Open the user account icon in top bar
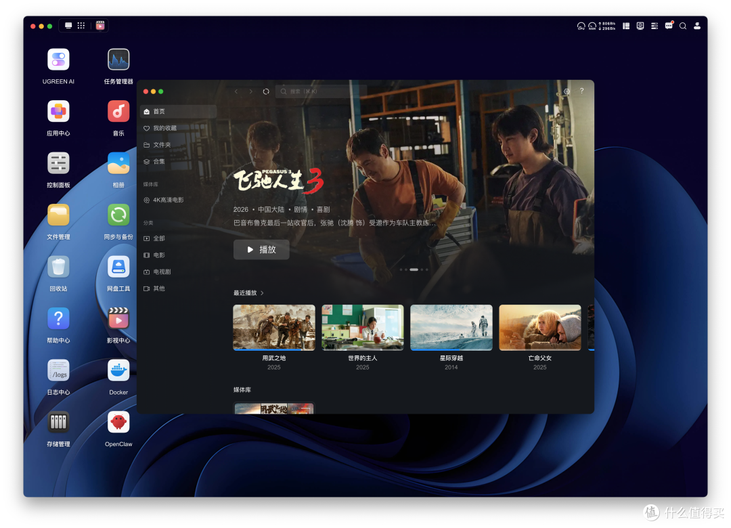Viewport: 731px width, 528px height. 697,26
